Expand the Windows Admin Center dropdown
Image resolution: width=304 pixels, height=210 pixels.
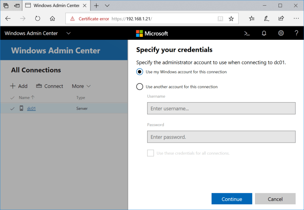pos(69,33)
